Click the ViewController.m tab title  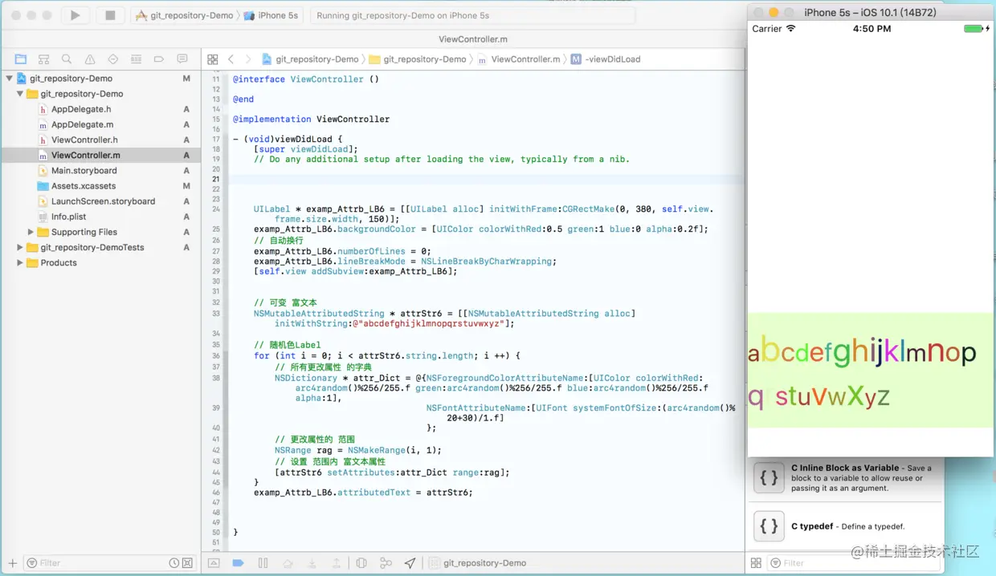pos(472,39)
